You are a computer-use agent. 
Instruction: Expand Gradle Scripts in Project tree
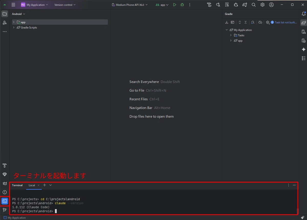click(14, 27)
